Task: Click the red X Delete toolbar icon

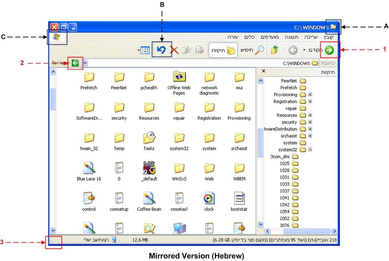Action: (x=174, y=50)
